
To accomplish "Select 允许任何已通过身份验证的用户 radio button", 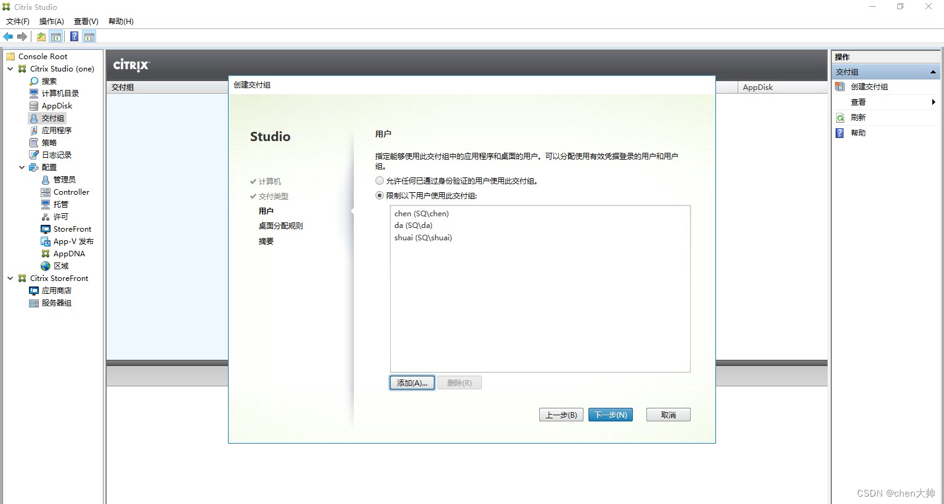I will pos(380,181).
